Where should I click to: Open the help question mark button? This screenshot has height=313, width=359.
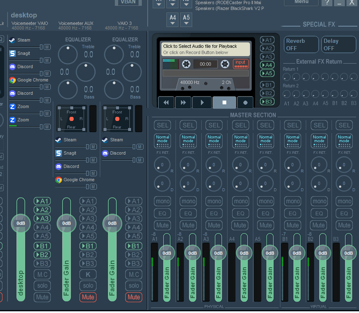pyautogui.click(x=327, y=3)
